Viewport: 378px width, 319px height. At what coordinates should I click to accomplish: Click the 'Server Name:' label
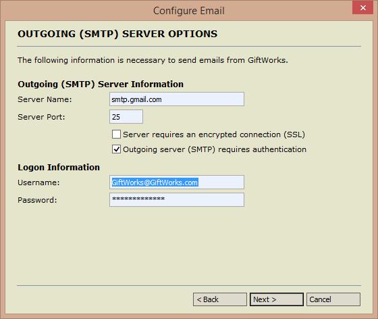[45, 99]
